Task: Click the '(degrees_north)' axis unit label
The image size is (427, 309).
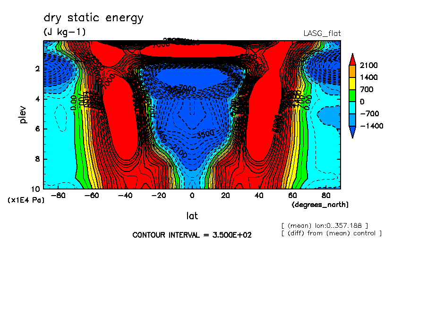Action: (320, 204)
